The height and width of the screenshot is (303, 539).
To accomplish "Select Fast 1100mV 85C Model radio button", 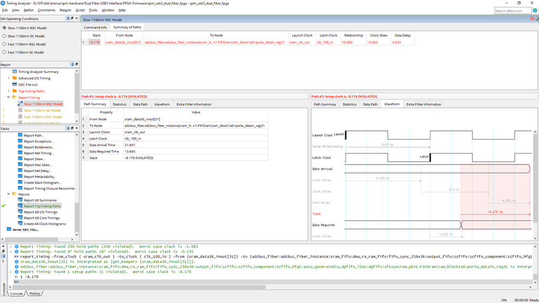I will point(5,44).
